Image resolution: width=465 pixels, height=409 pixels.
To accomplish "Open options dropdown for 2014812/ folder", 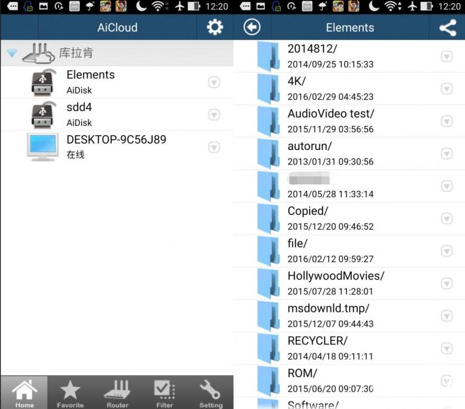I will click(447, 56).
